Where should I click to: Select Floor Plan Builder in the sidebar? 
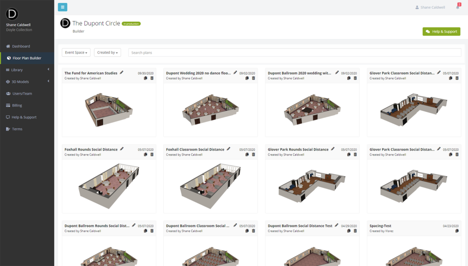point(27,58)
